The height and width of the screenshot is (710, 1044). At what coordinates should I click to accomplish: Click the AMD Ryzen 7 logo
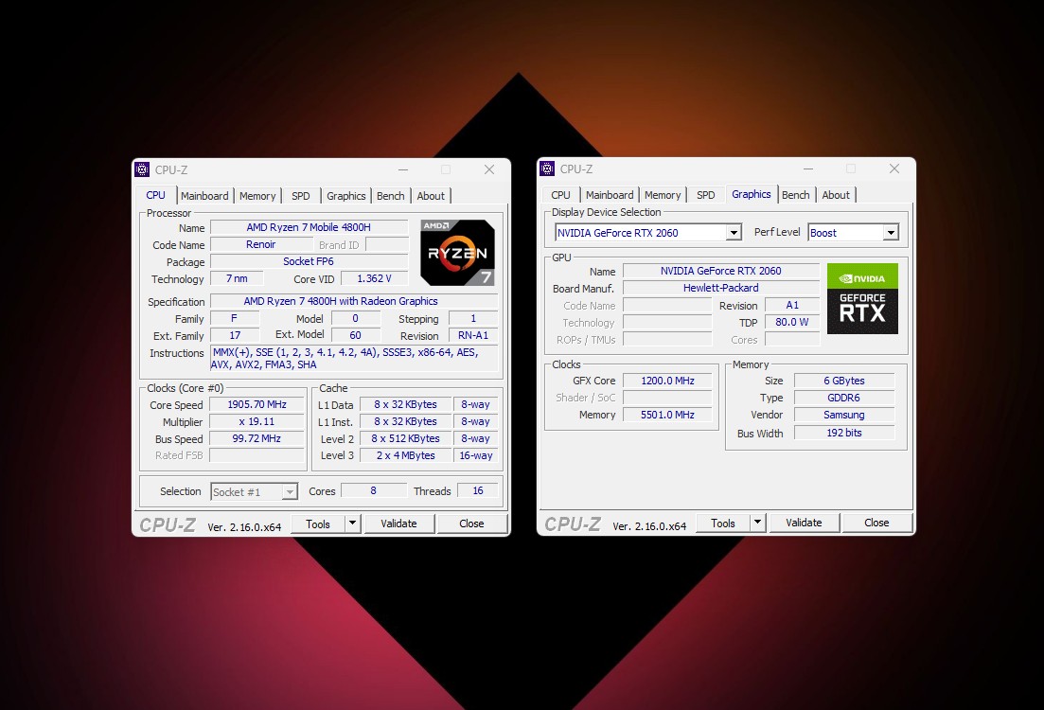coord(457,253)
